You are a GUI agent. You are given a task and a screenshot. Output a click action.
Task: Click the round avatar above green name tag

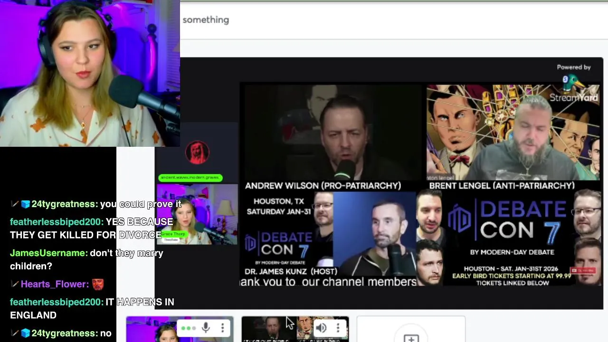tap(197, 152)
